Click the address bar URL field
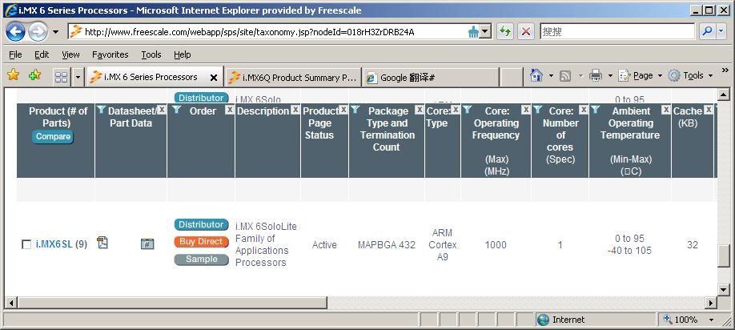The image size is (735, 330). click(268, 32)
